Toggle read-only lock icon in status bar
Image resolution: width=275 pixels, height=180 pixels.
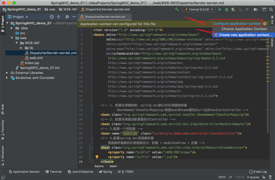tap(263, 177)
